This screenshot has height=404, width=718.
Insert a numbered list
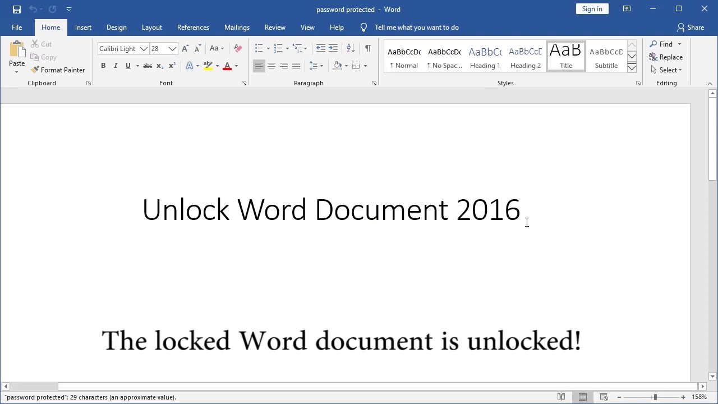(x=278, y=49)
